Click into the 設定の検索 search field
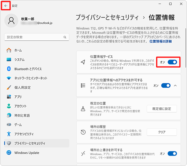The image size is (187, 166). [37, 37]
